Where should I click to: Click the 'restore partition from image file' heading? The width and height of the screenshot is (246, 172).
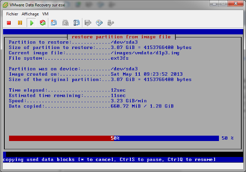point(121,37)
